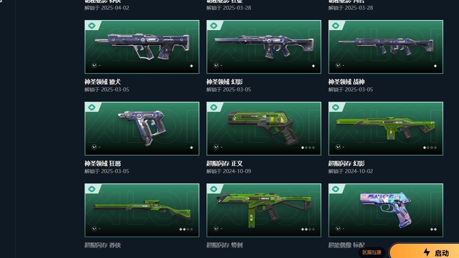
Task: Click the currency icon on 神圣领域 幻影 card
Action: tap(216, 65)
